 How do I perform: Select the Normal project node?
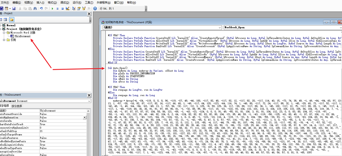point(11,25)
